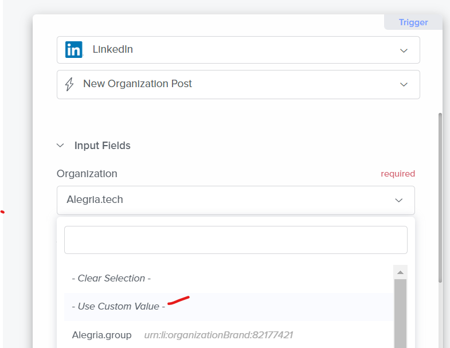450x348 pixels.
Task: Focus the organization search input field
Action: [236, 240]
